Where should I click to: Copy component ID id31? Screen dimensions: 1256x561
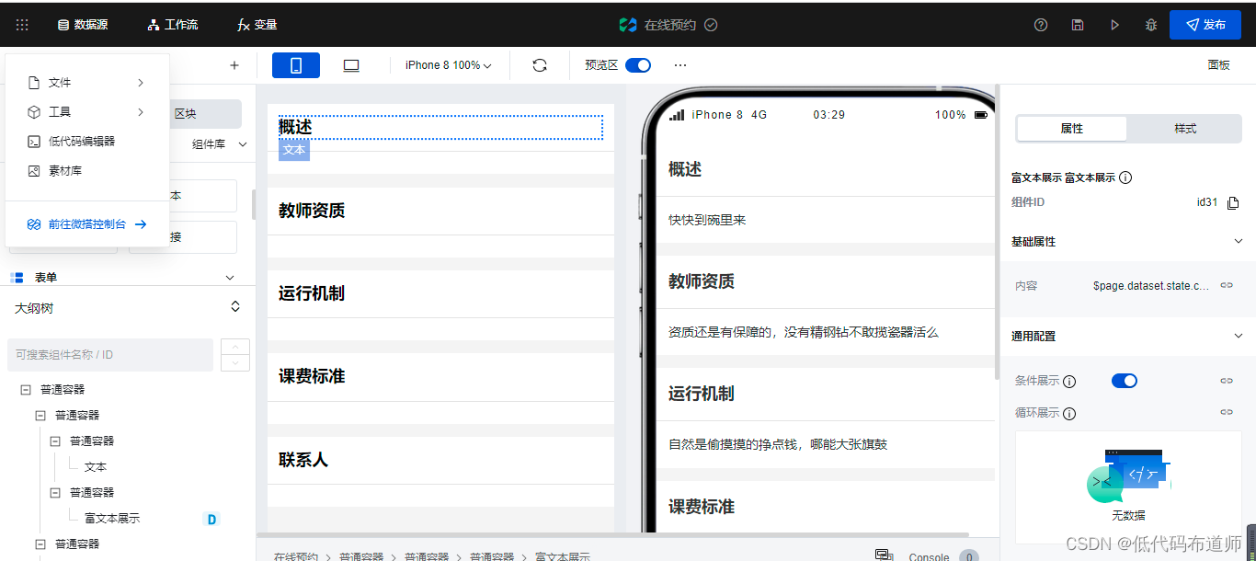pos(1234,202)
